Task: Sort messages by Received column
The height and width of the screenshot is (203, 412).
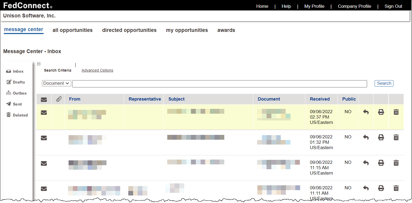Action: [x=319, y=99]
